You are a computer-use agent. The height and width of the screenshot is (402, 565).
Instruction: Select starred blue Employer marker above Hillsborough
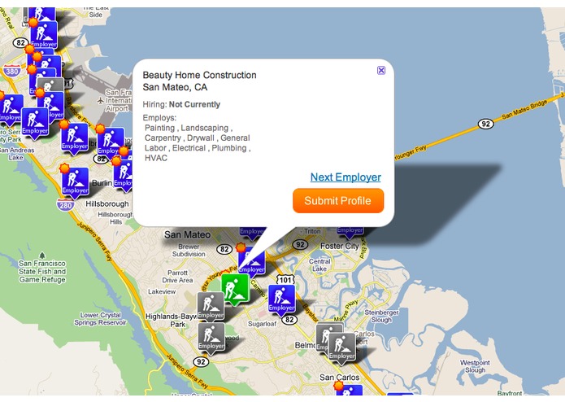[75, 183]
